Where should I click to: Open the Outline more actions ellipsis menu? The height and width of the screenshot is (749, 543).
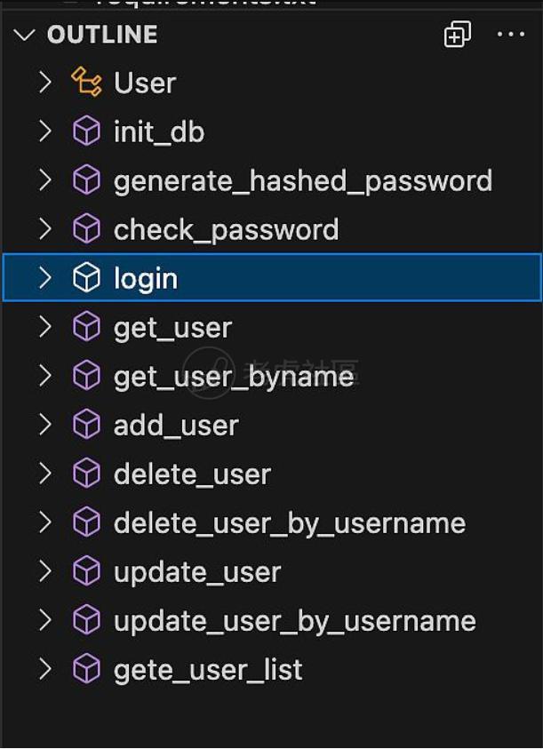(511, 35)
